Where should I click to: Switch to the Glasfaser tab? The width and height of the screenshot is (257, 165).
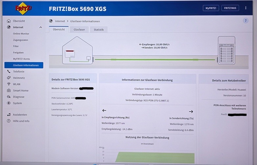79,30
